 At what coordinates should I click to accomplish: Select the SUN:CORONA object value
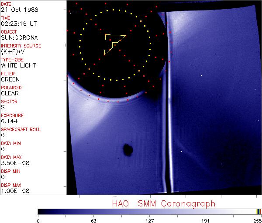[x=19, y=37]
